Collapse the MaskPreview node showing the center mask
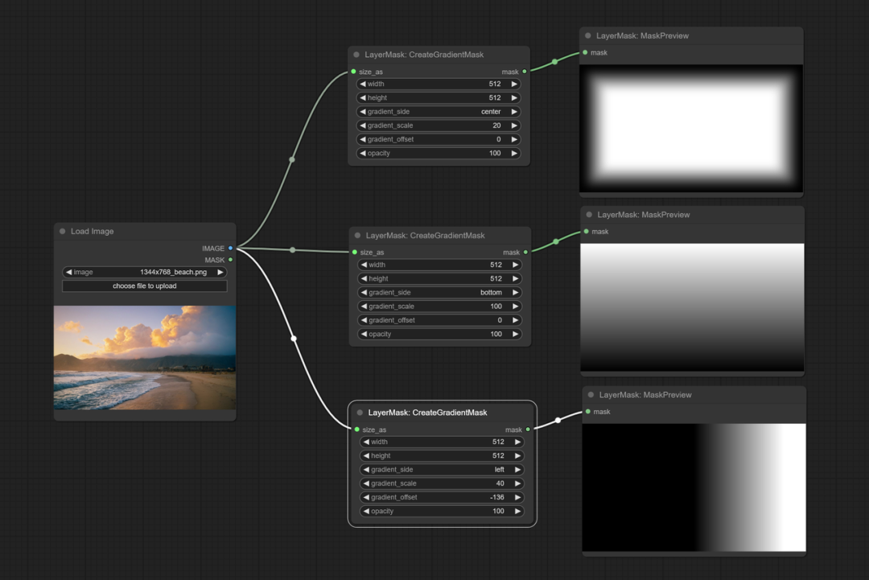 pyautogui.click(x=588, y=35)
